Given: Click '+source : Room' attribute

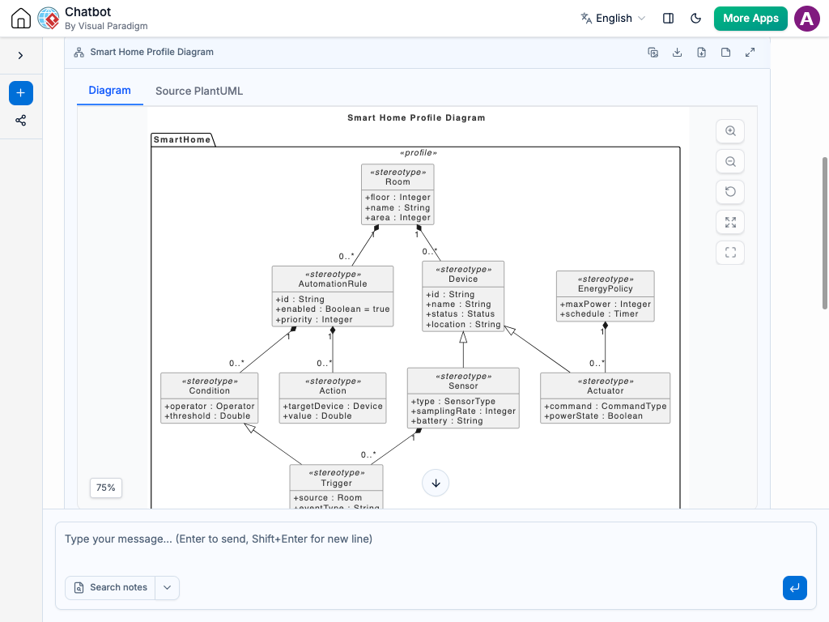Looking at the screenshot, I should tap(328, 498).
